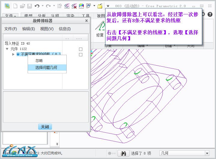The image size is (216, 159).
Task: Click the Regenerate model icon
Action: tap(59, 6)
